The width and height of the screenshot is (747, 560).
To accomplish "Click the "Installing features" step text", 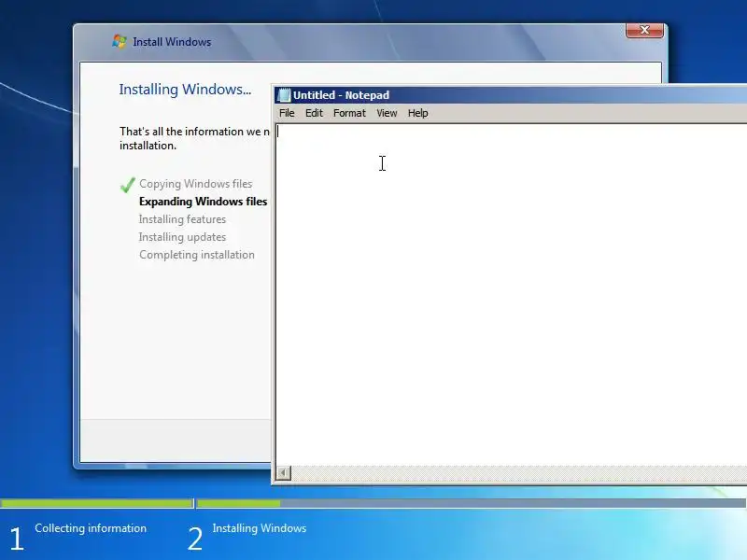I will pyautogui.click(x=182, y=219).
